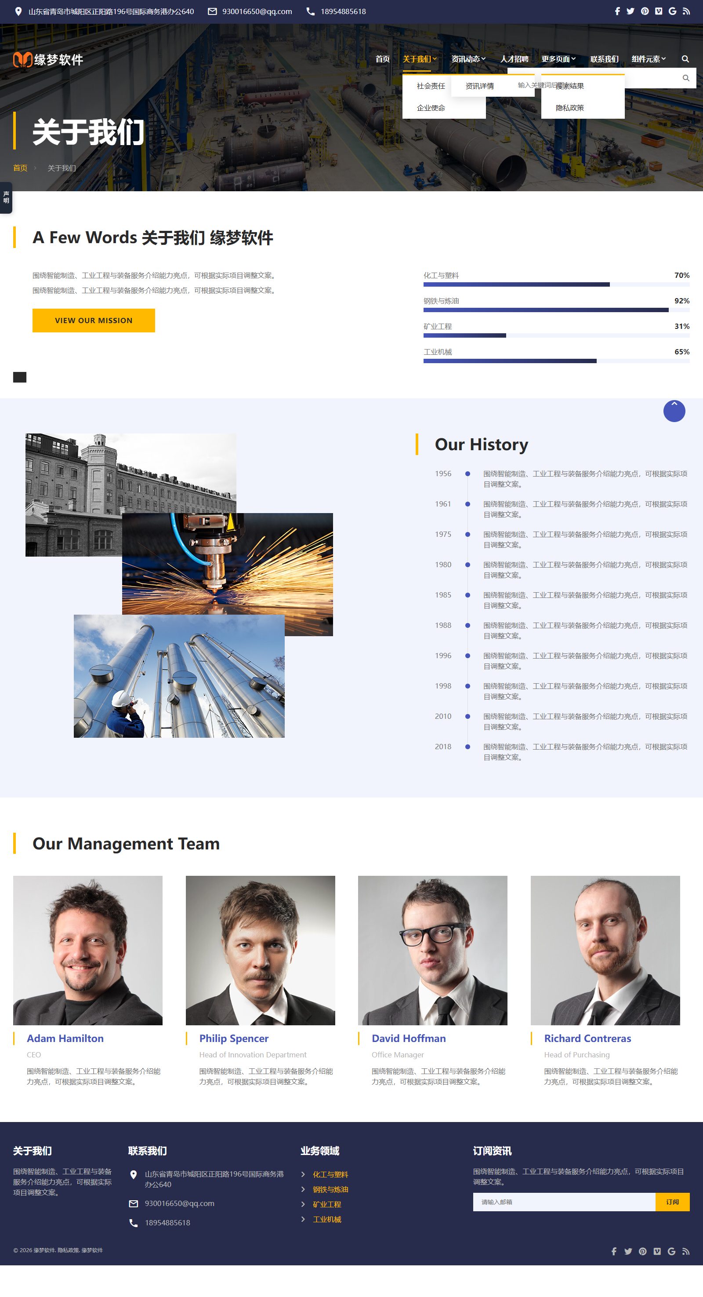Open the 首页 navigation item
The image size is (703, 1297).
pyautogui.click(x=382, y=59)
